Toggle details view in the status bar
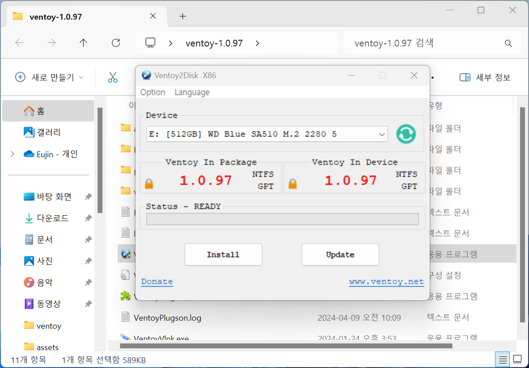This screenshot has height=368, width=529. (x=502, y=359)
